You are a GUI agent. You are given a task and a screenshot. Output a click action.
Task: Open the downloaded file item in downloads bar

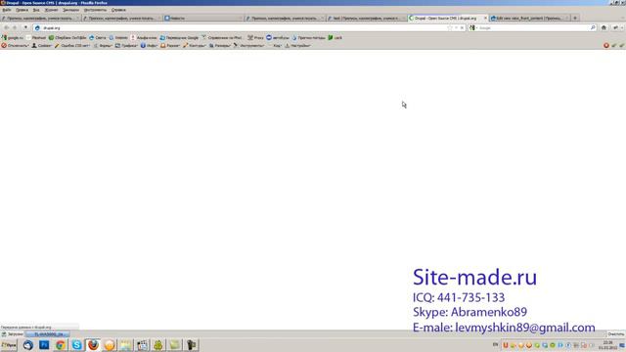(x=48, y=334)
